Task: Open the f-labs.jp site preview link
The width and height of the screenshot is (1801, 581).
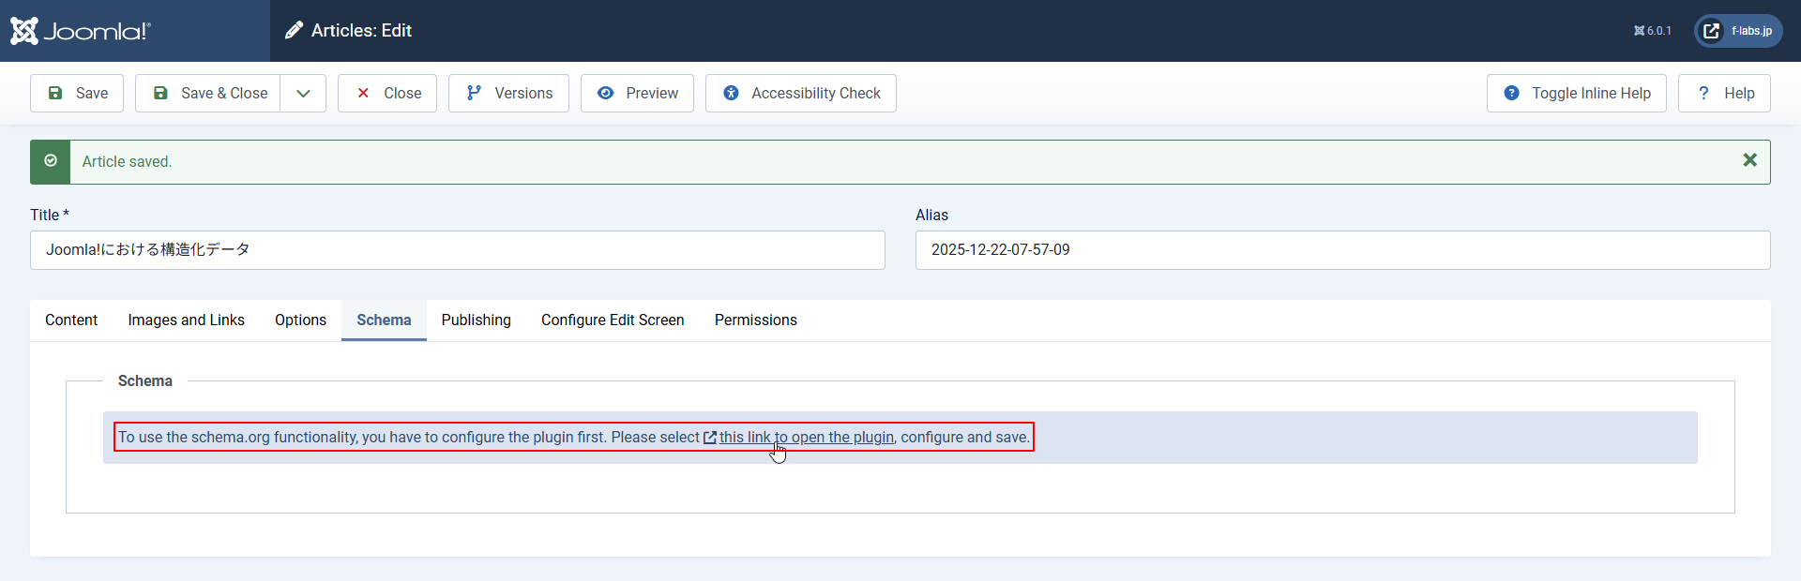Action: (x=1738, y=31)
